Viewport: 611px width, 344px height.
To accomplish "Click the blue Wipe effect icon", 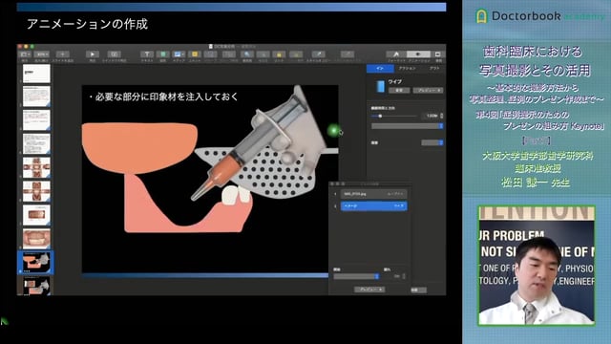I will 380,86.
